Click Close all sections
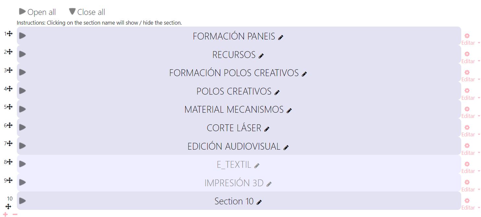 point(87,12)
